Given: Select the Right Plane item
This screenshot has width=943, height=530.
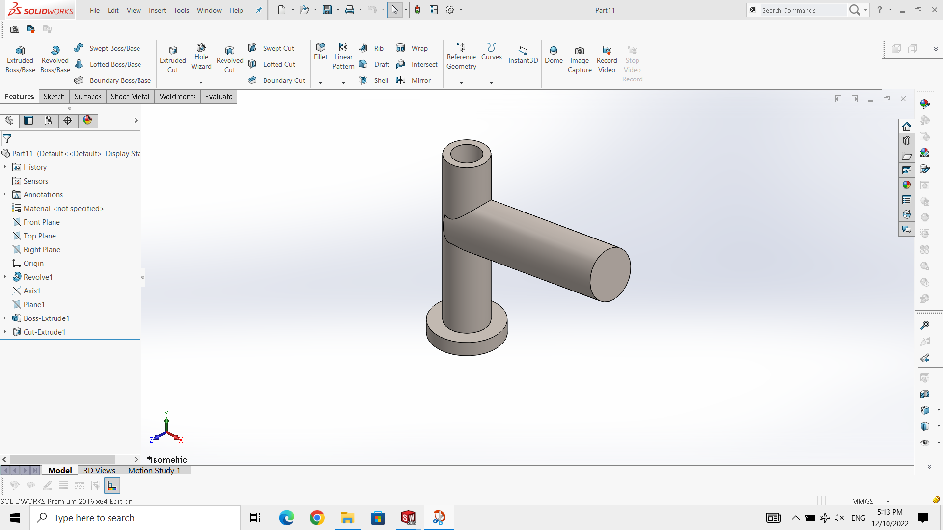Looking at the screenshot, I should coord(36,250).
